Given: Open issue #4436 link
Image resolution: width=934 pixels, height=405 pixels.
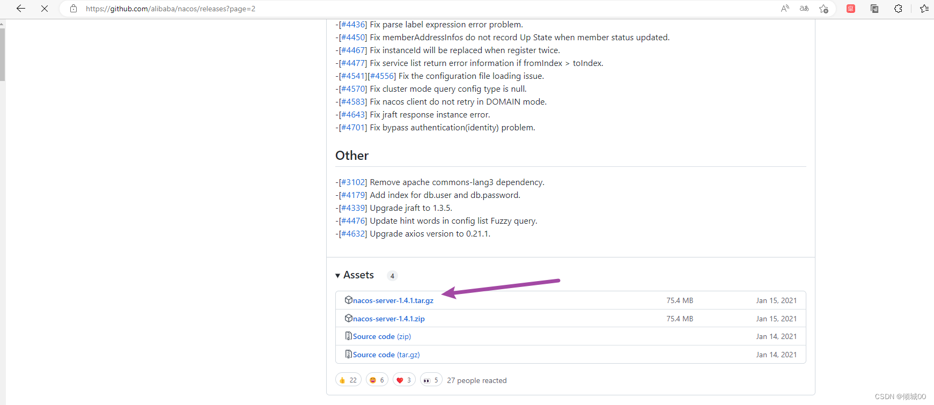Looking at the screenshot, I should [353, 25].
